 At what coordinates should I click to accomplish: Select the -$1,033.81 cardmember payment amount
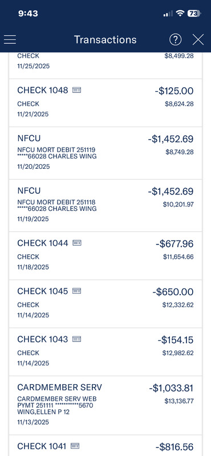point(171,388)
